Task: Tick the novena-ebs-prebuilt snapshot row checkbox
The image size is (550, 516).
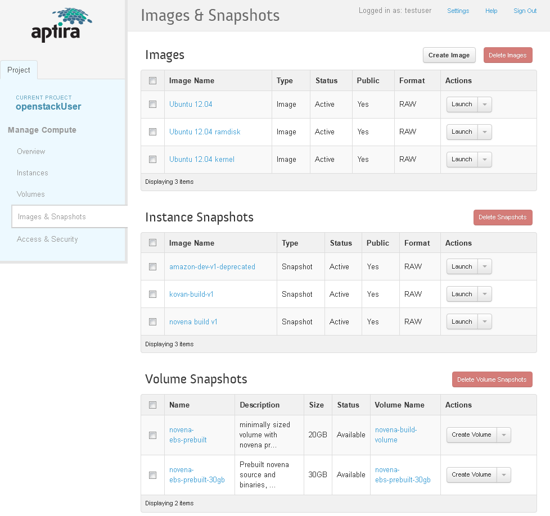Action: coord(152,436)
